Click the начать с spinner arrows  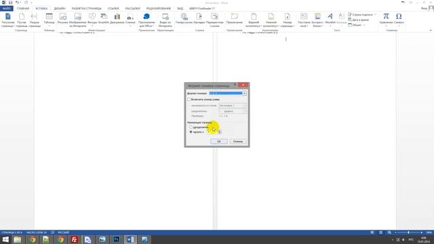point(220,132)
